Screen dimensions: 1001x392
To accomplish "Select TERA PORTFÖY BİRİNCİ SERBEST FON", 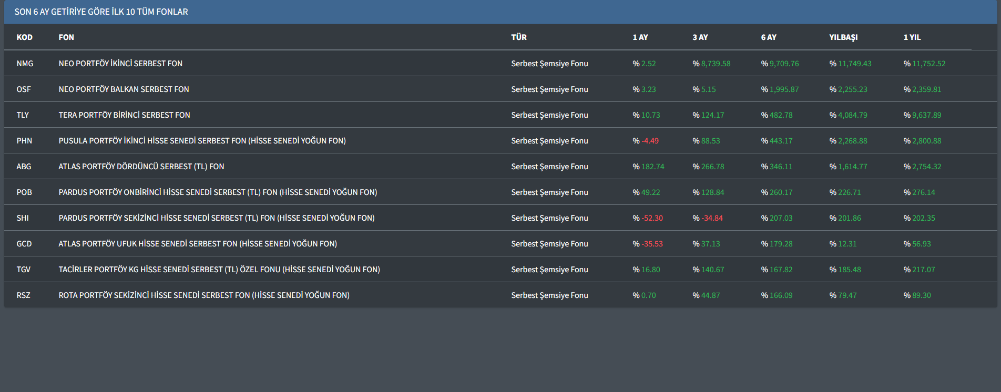I will (124, 115).
